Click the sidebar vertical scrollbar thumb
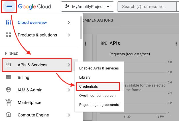 pyautogui.click(x=81, y=28)
